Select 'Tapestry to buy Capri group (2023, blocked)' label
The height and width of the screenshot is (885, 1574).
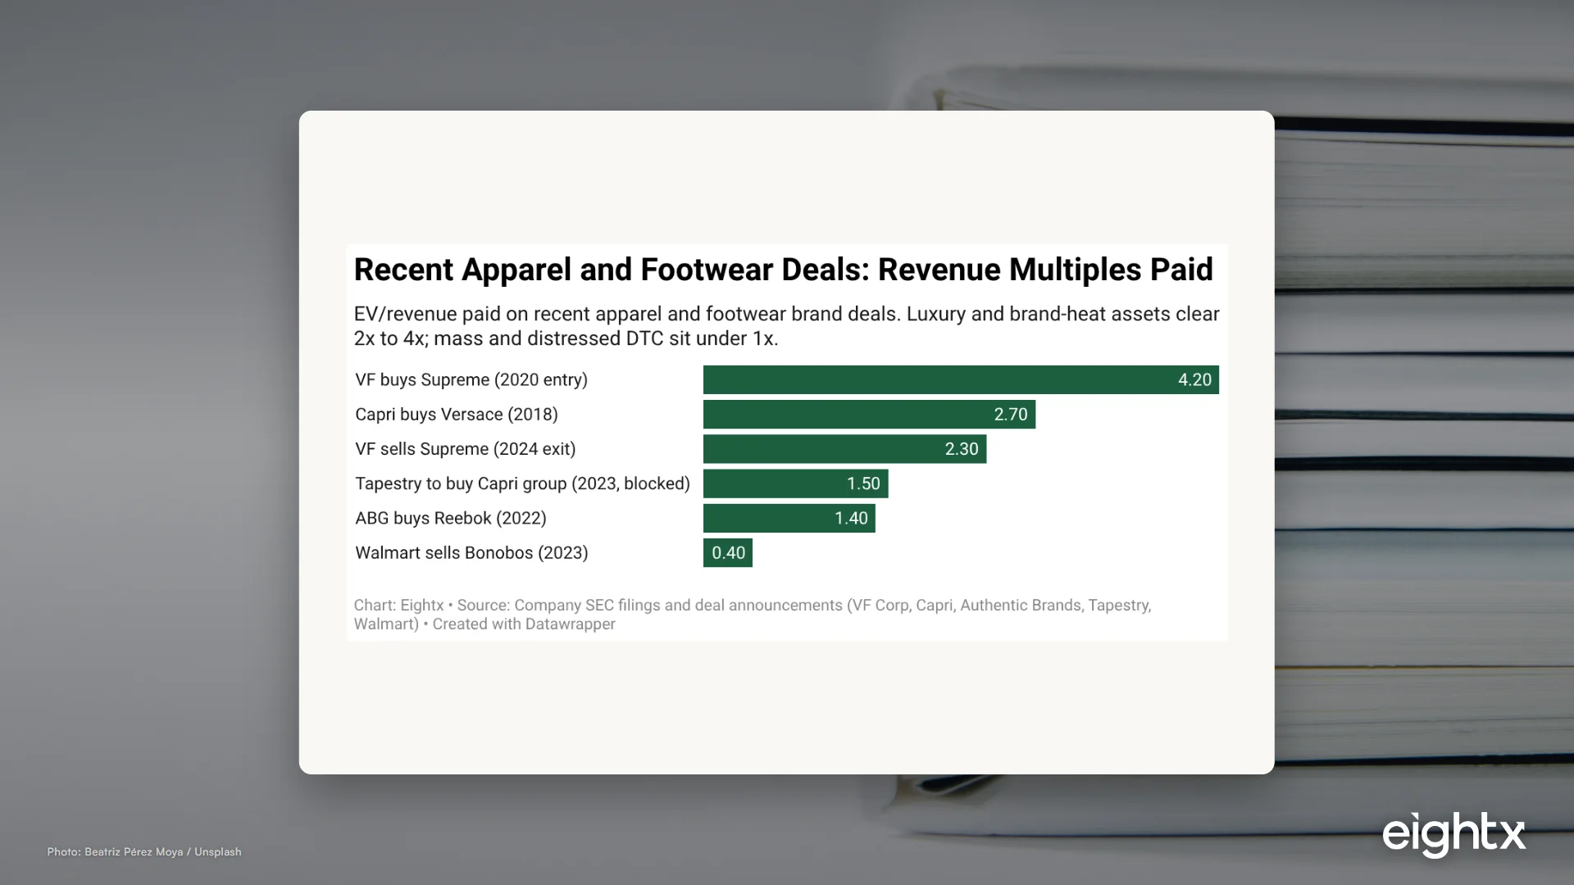pos(523,483)
